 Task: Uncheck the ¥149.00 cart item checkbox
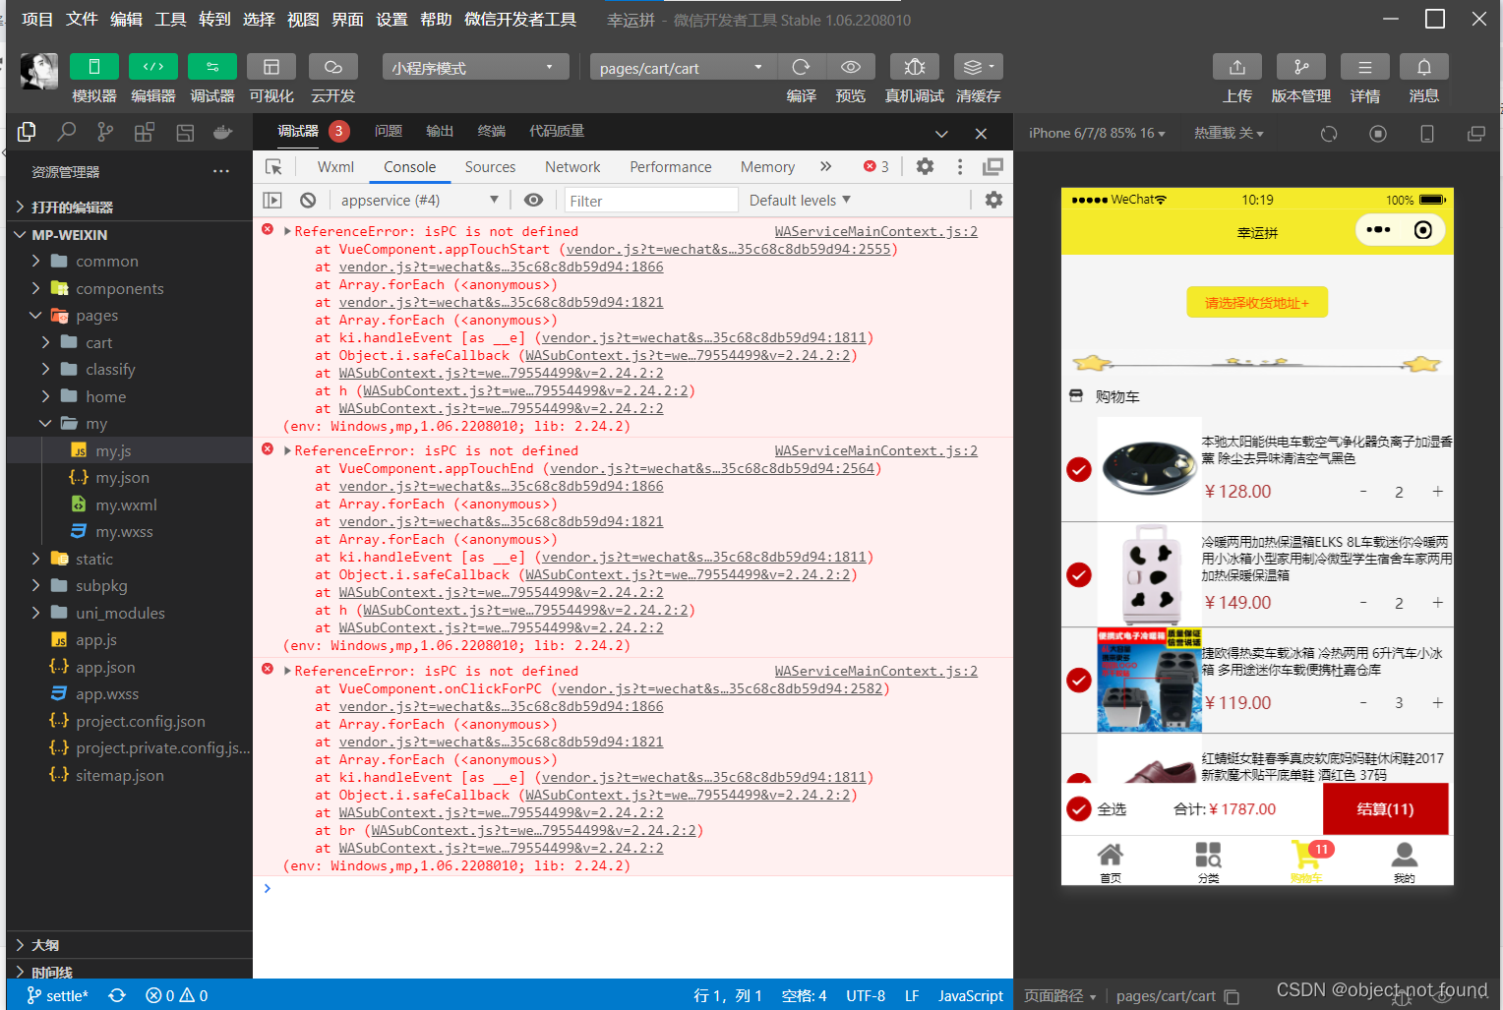(x=1079, y=574)
